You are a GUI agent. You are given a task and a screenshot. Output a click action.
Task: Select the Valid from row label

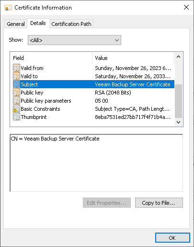tap(32, 68)
